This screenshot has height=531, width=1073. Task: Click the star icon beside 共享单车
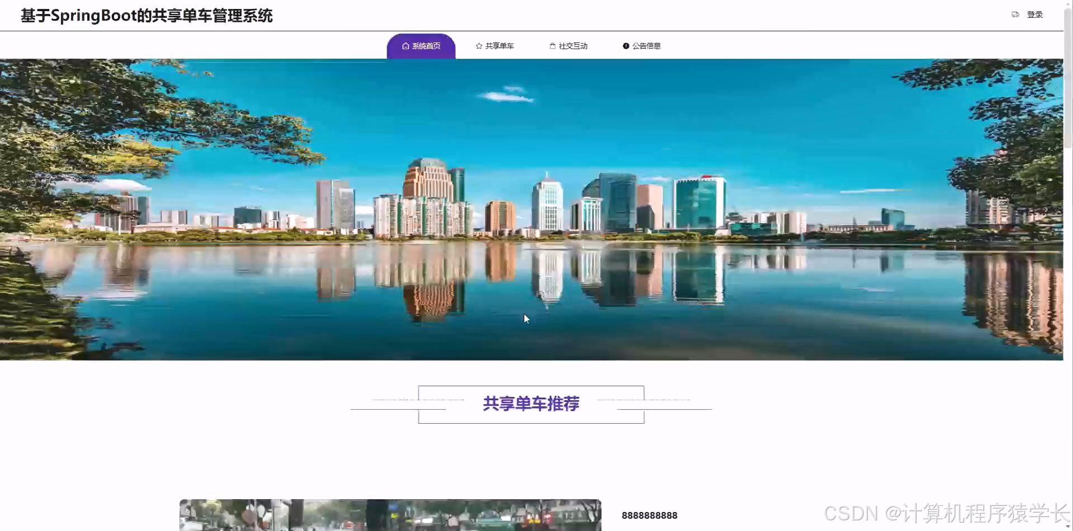click(478, 46)
